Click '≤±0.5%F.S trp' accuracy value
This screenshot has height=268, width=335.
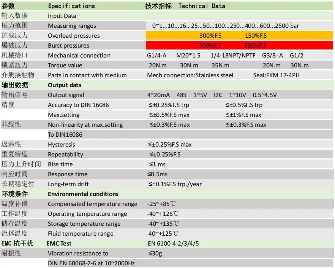tap(244, 105)
